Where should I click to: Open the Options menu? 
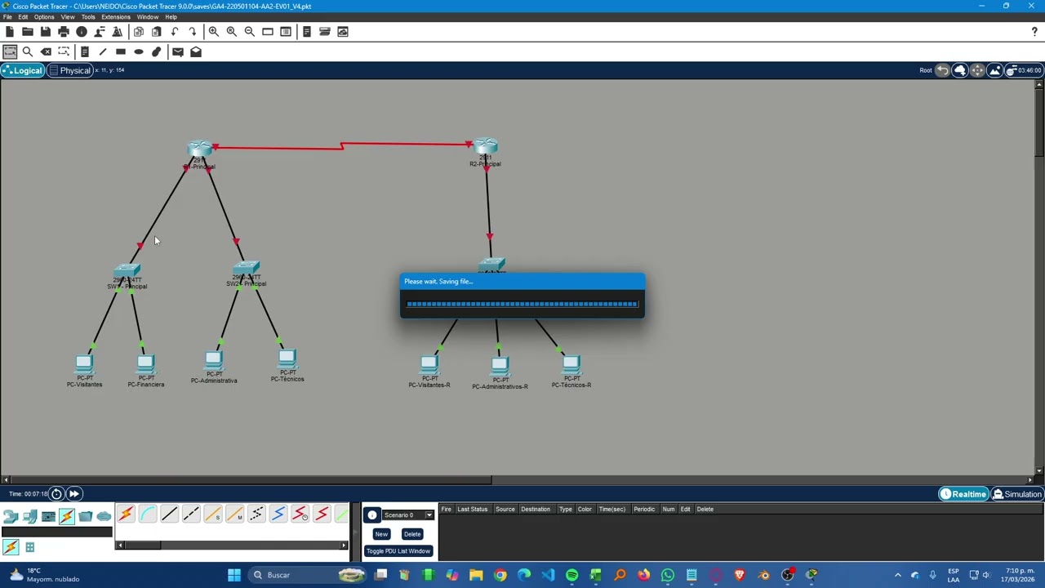pos(44,16)
